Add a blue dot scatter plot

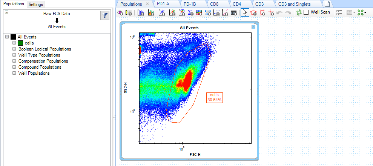pyautogui.click(x=162, y=12)
